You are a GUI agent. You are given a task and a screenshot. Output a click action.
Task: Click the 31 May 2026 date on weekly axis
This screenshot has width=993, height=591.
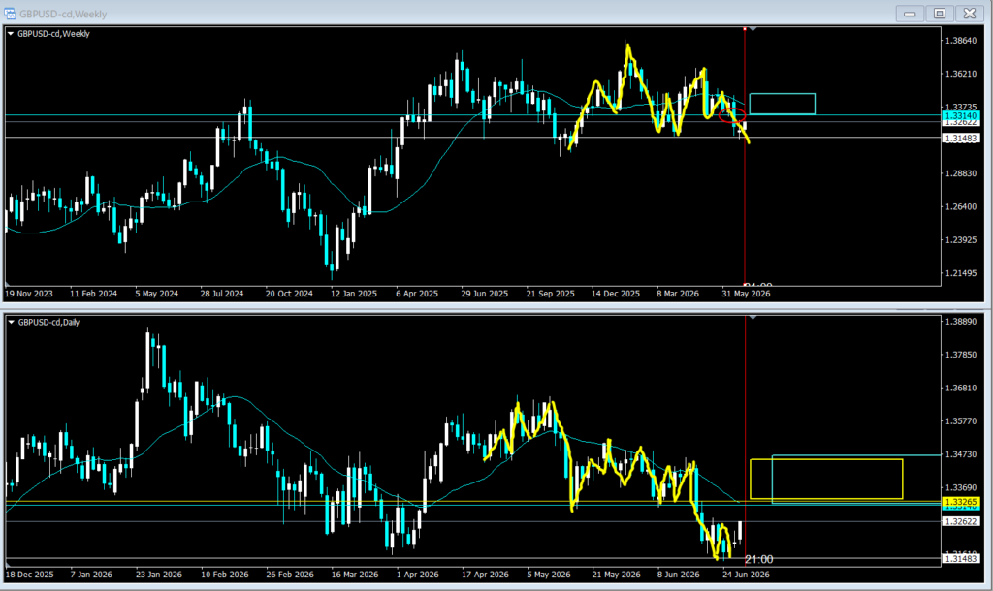coord(746,294)
